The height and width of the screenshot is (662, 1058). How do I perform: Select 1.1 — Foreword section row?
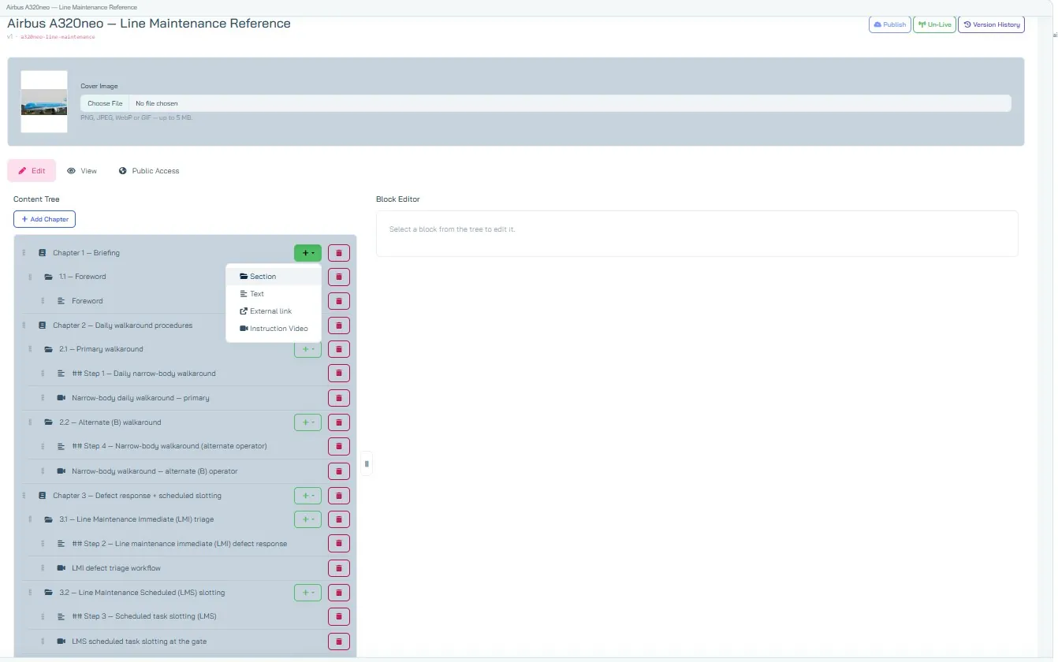[82, 277]
